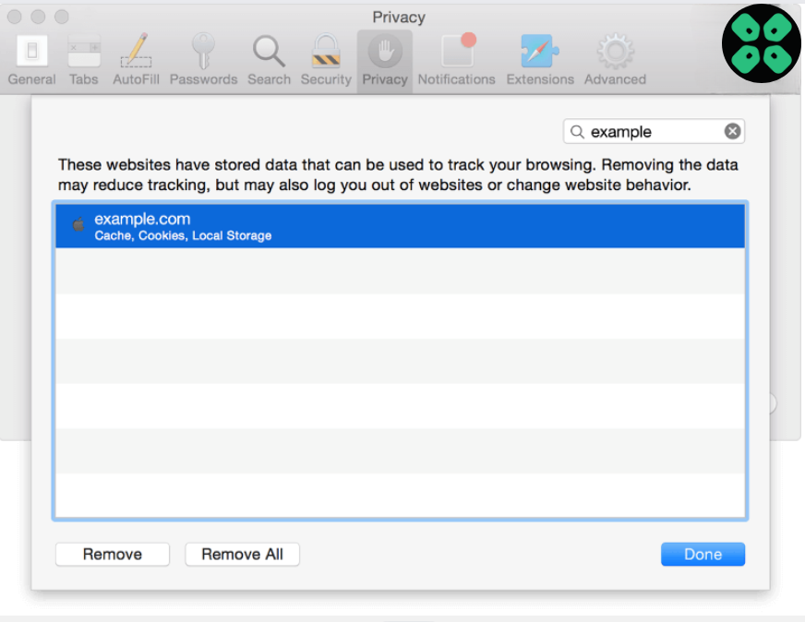
Task: Open the Passwords key icon
Action: coord(203,52)
